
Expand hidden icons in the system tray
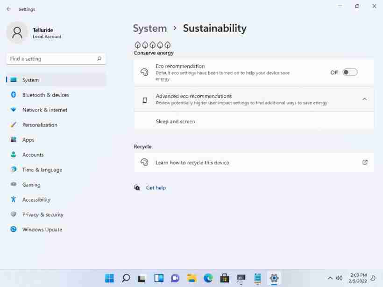pyautogui.click(x=330, y=278)
